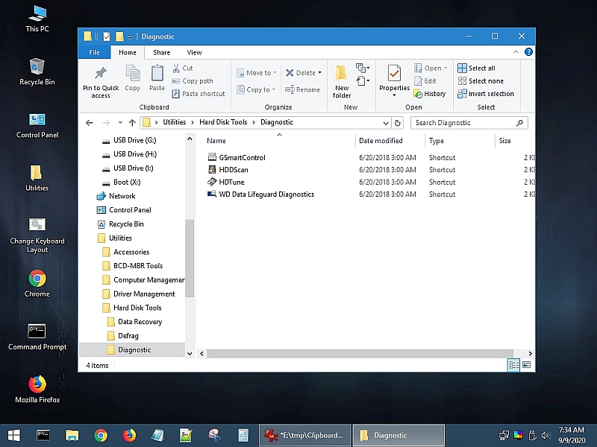Sort by Type column header
The image size is (597, 447).
(437, 141)
